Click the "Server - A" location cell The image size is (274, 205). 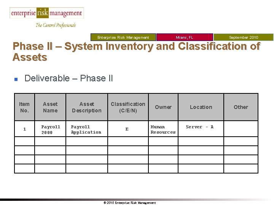(201, 129)
